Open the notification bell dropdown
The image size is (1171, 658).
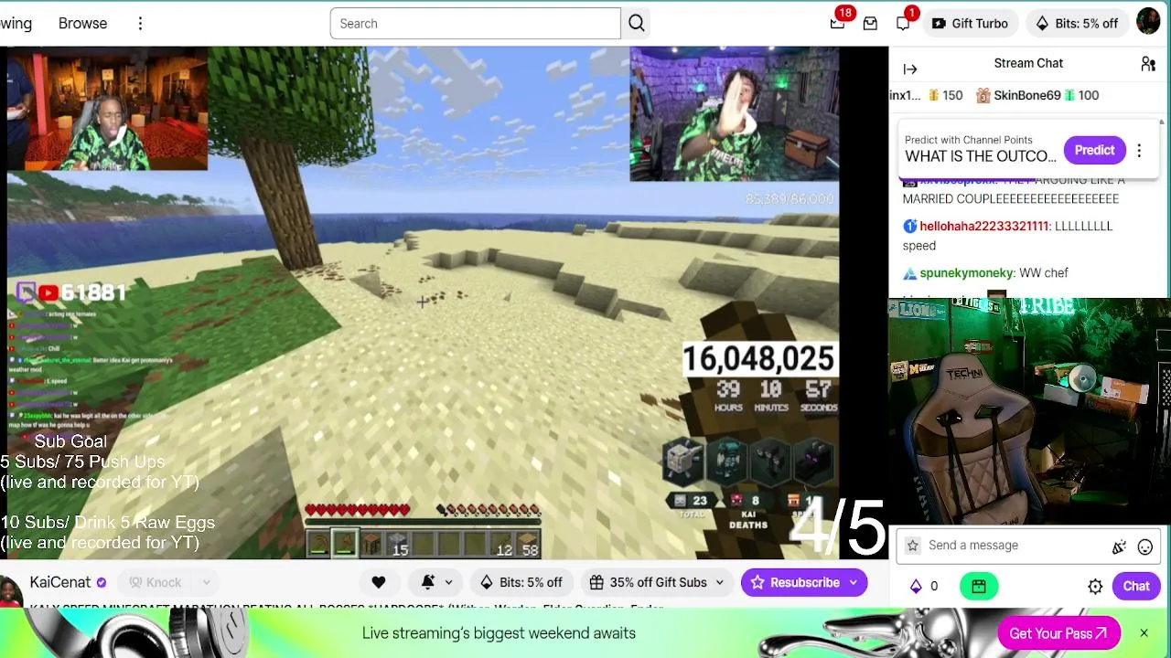click(x=437, y=583)
